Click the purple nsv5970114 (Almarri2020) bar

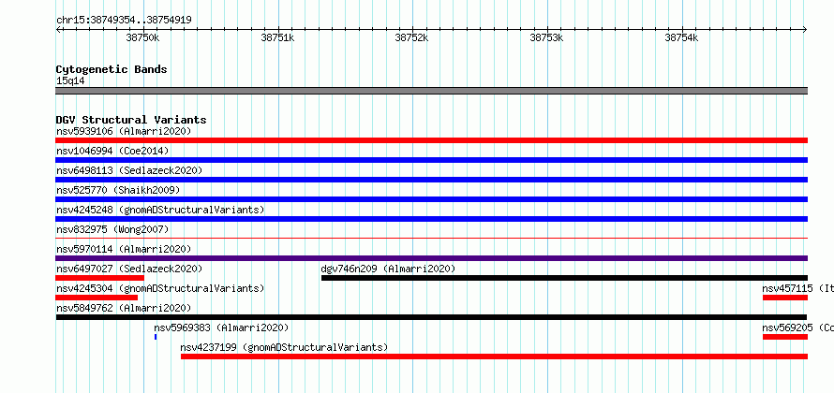tap(431, 258)
